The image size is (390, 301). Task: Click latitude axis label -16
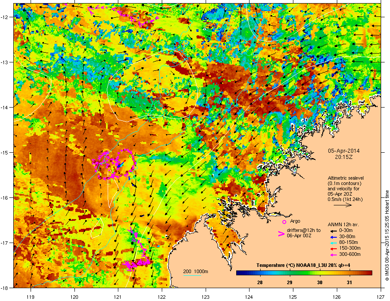tap(5, 198)
